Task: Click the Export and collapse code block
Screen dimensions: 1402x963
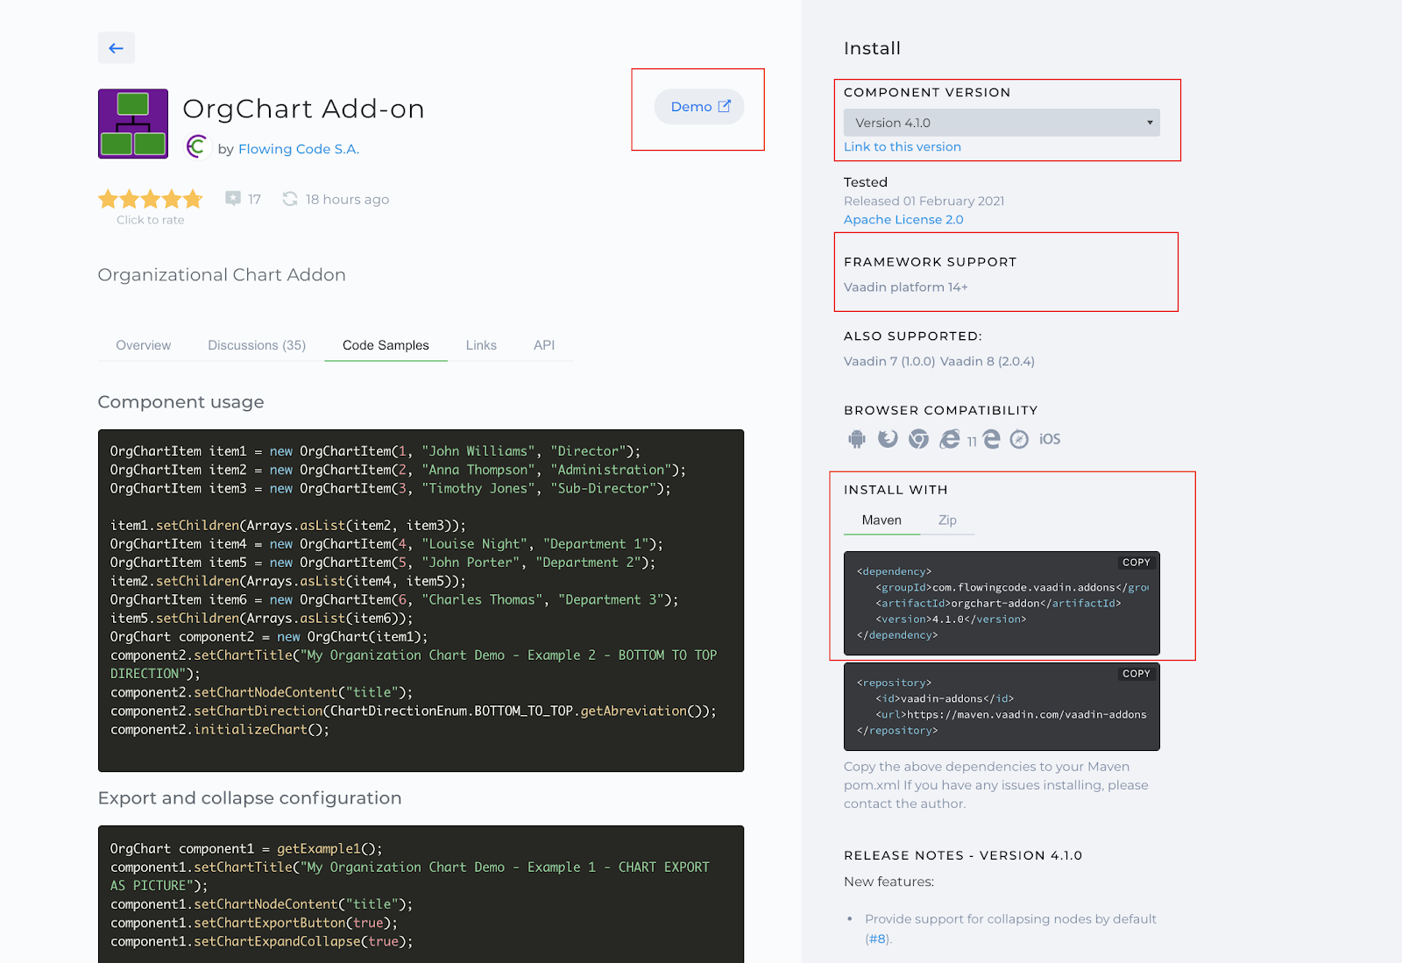Action: (x=421, y=894)
